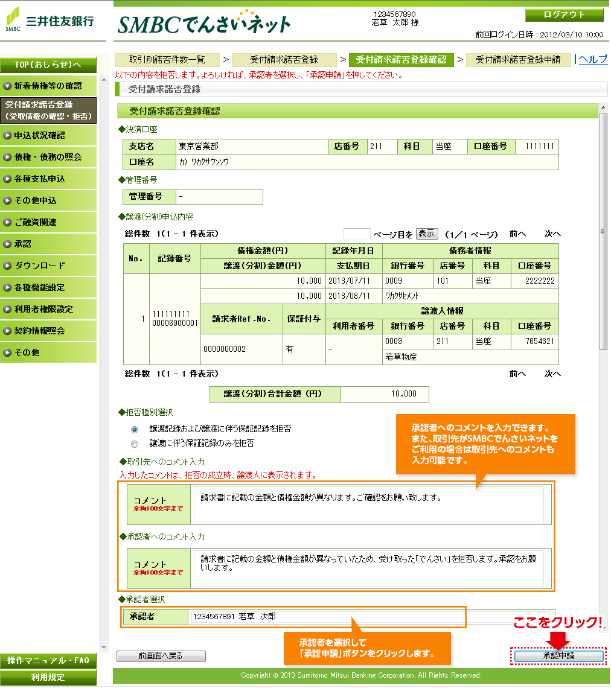Click arrow icon beside その他申込

(x=7, y=200)
